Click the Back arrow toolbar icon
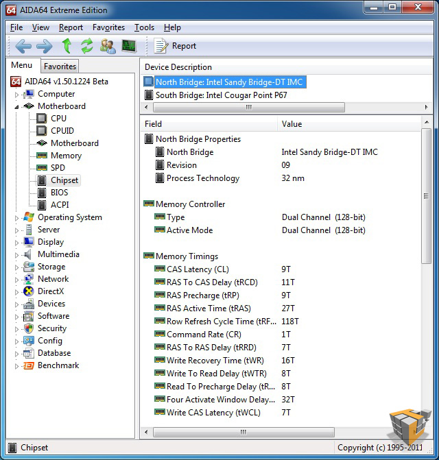This screenshot has height=460, width=439. [x=23, y=47]
